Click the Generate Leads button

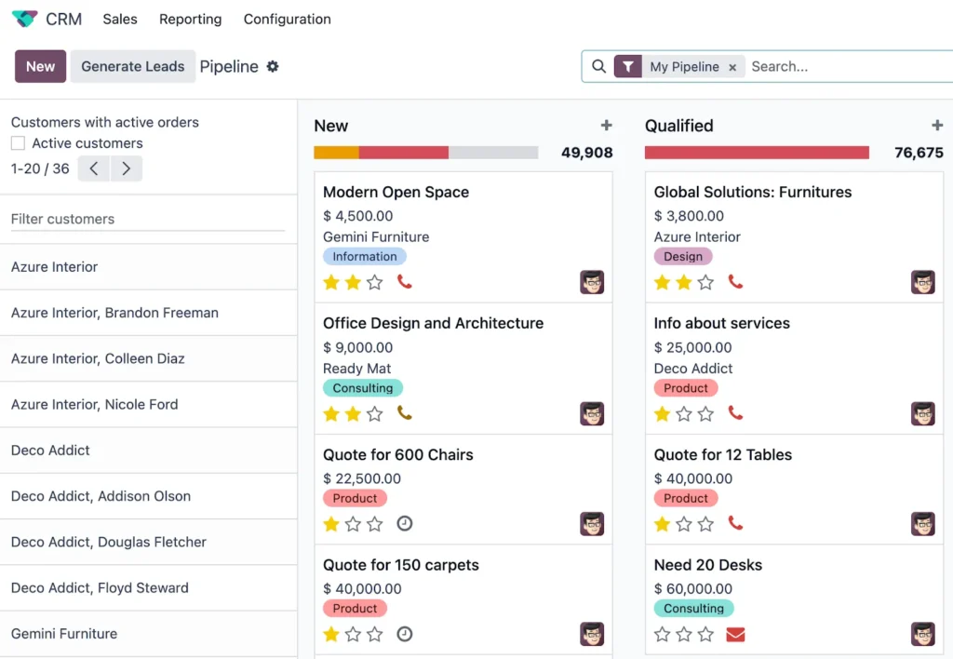[x=132, y=66]
